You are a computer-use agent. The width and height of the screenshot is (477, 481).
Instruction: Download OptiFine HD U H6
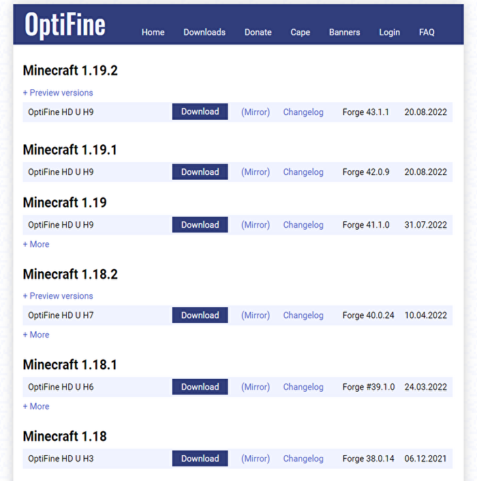[x=200, y=387]
